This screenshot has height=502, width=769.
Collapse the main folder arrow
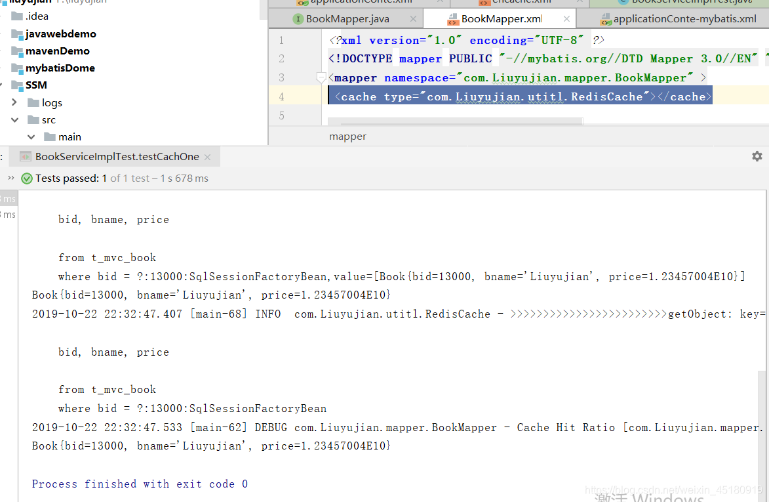point(31,137)
